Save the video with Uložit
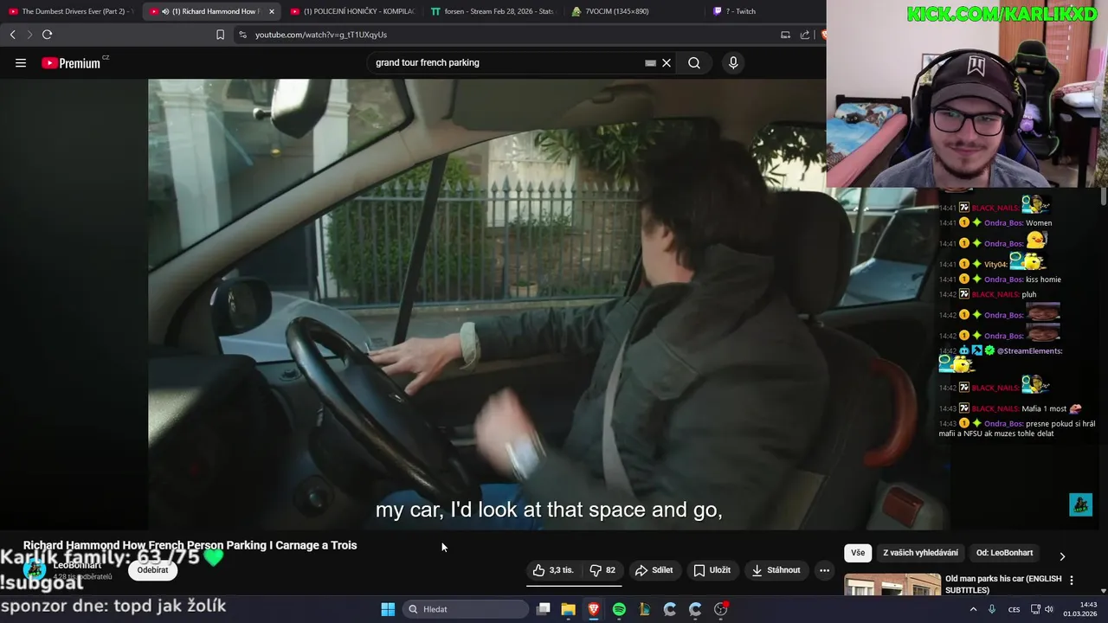The width and height of the screenshot is (1108, 623). pyautogui.click(x=712, y=570)
